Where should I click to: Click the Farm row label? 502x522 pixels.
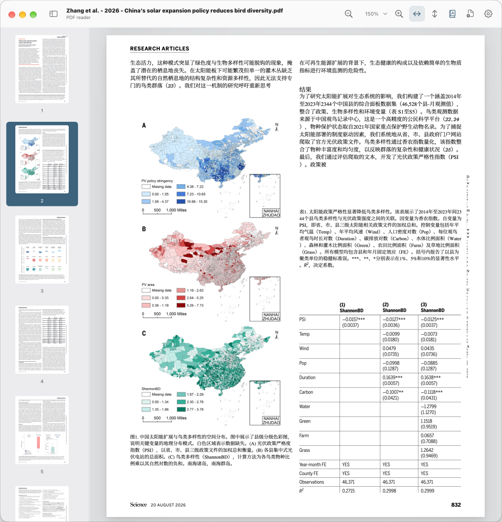pos(304,436)
